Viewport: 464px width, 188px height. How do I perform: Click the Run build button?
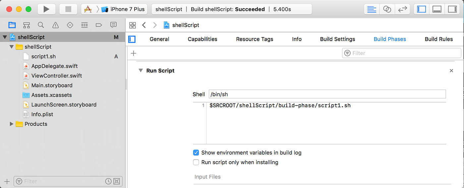(x=46, y=9)
